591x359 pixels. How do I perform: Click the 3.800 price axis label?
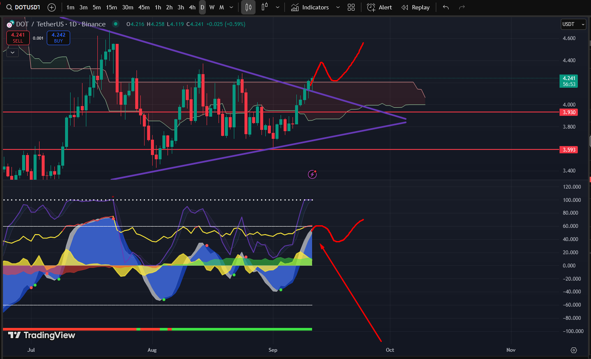tap(568, 127)
